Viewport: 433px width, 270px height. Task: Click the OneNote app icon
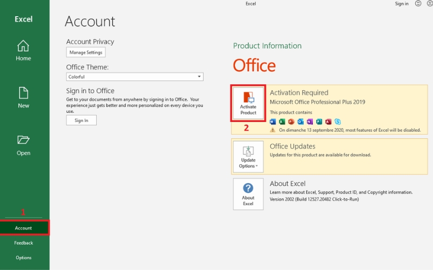310,122
